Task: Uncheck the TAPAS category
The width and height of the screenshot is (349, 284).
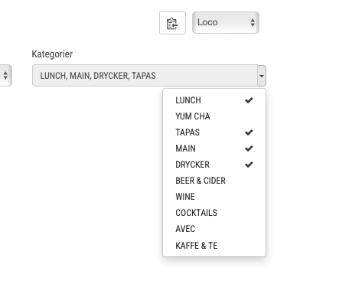Action: pyautogui.click(x=214, y=132)
